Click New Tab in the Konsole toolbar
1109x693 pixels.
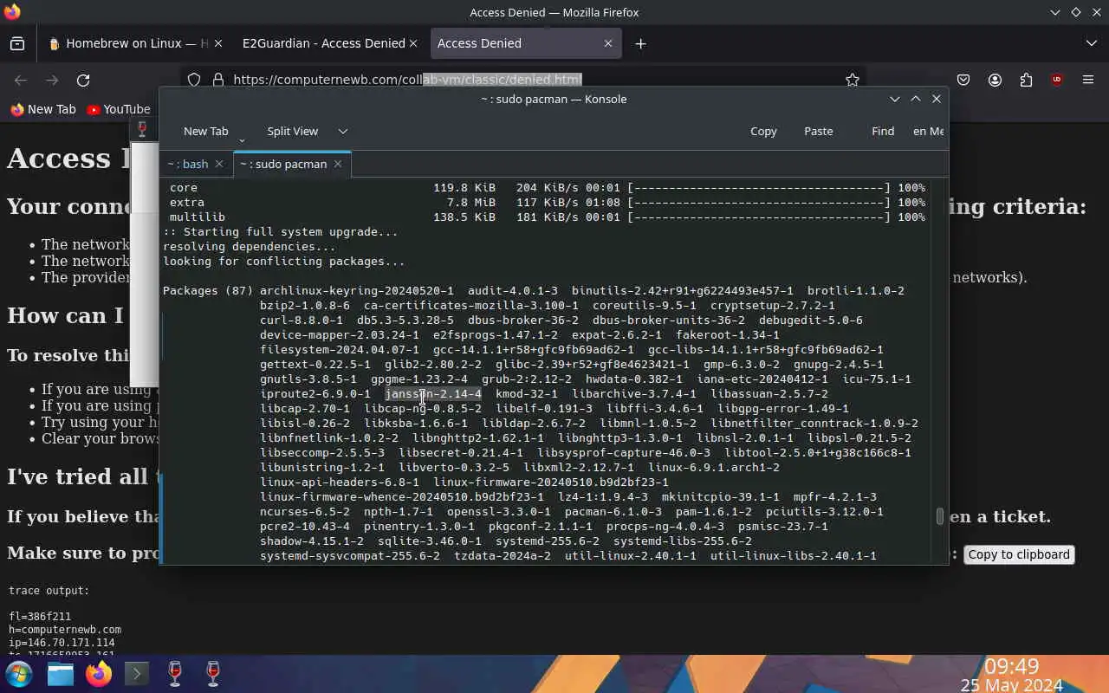[205, 131]
